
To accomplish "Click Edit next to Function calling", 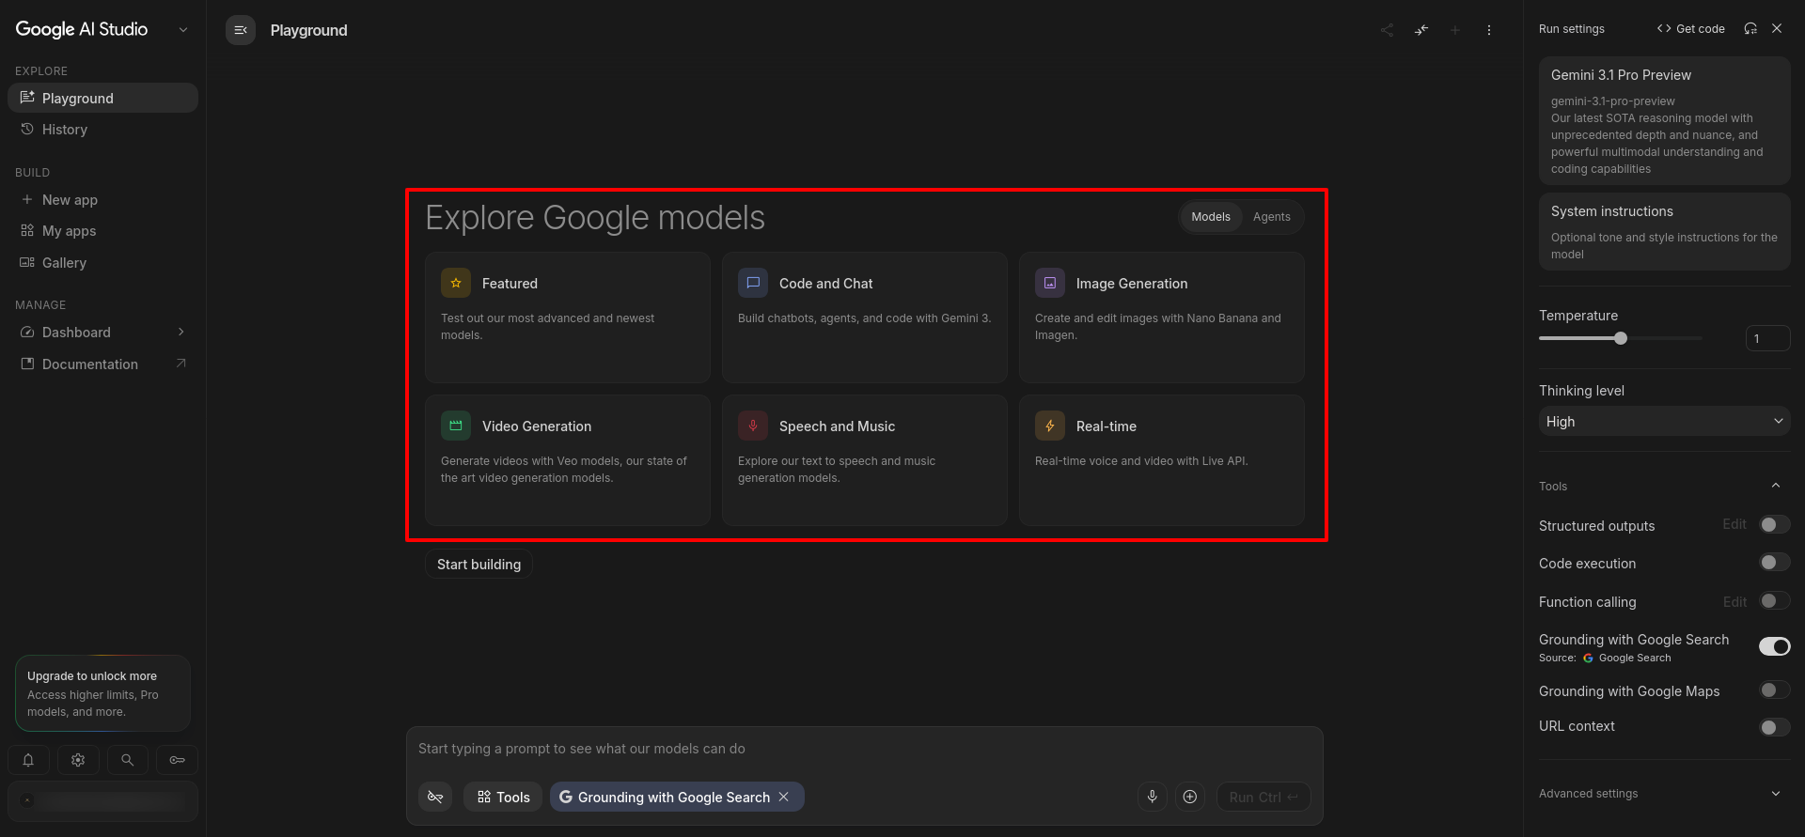I will 1734,601.
